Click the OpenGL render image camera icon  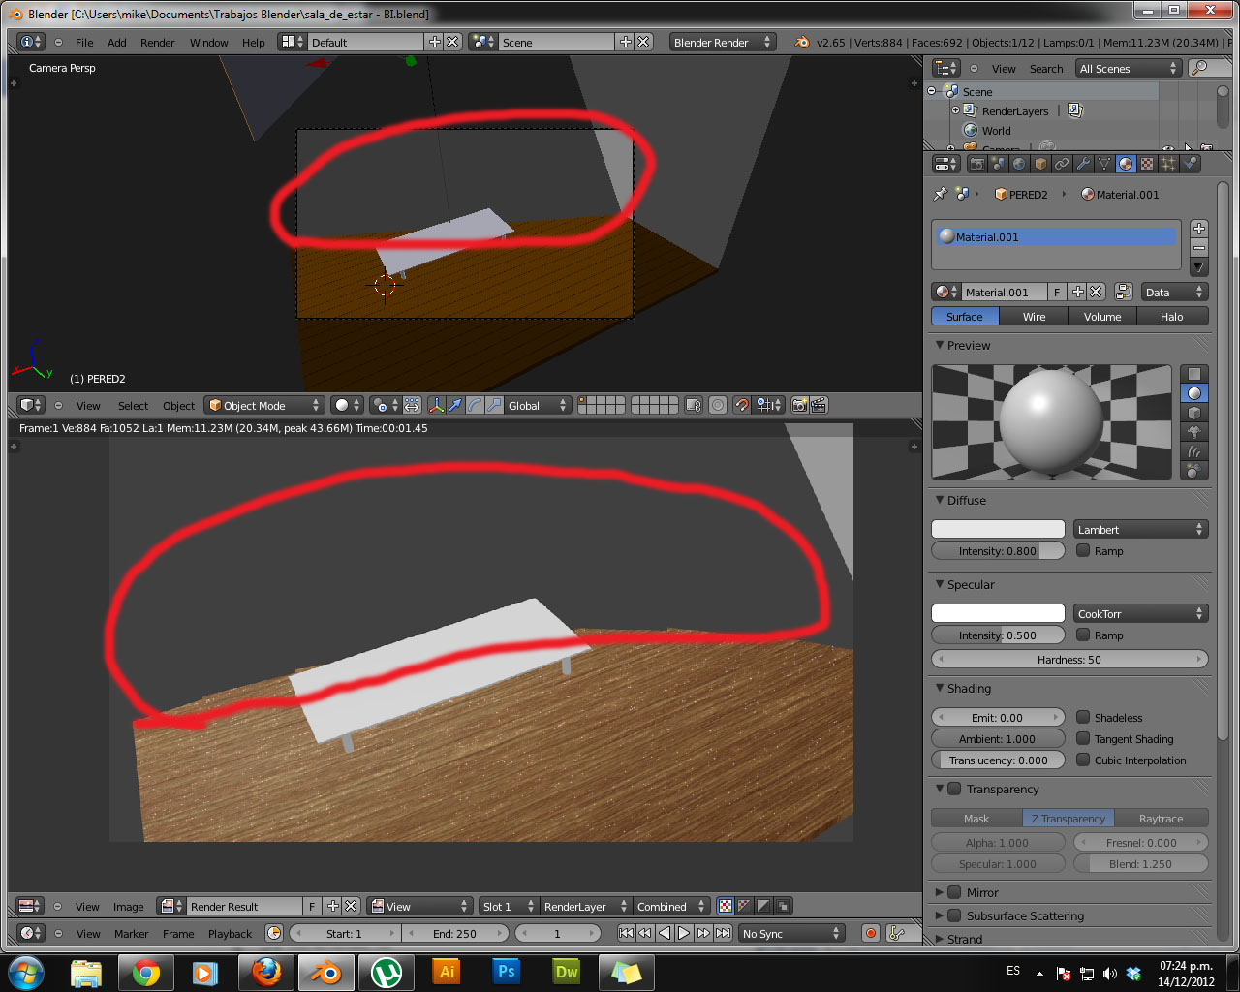click(x=799, y=405)
